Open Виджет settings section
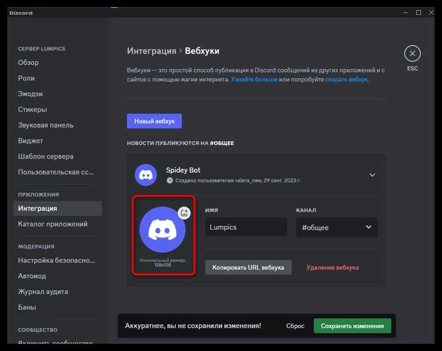 [31, 141]
